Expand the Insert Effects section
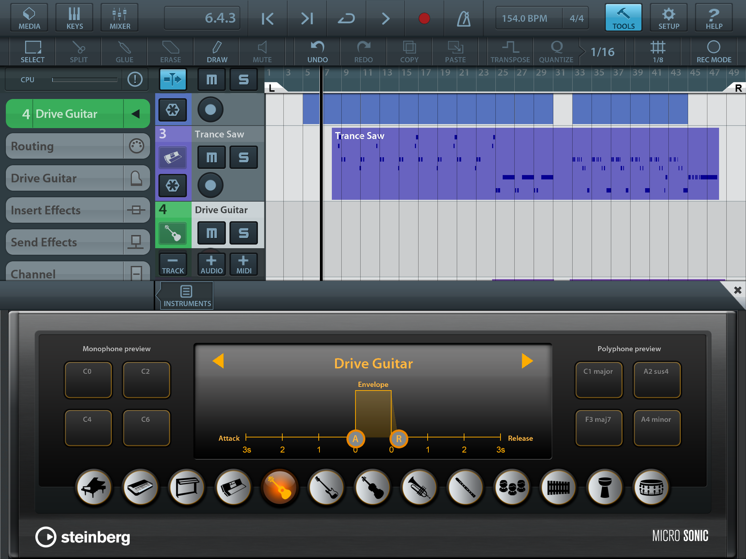 pyautogui.click(x=78, y=210)
